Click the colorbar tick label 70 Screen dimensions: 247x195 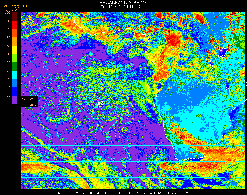[x=9, y=29]
